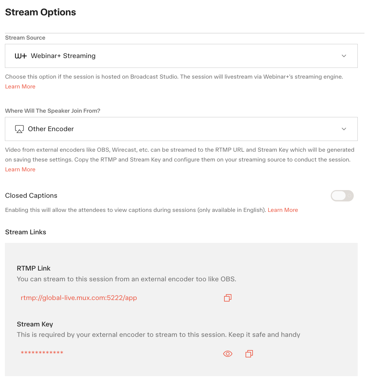
Task: Click the RTMP Link label
Action: 34,268
